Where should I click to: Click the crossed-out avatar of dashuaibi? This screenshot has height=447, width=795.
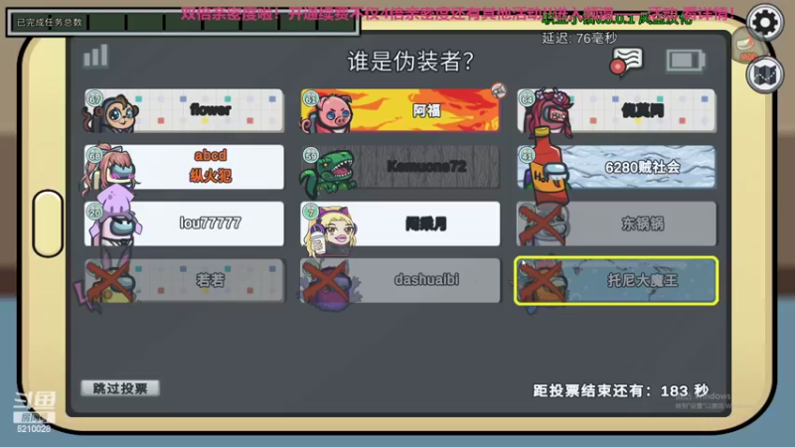[x=330, y=283]
